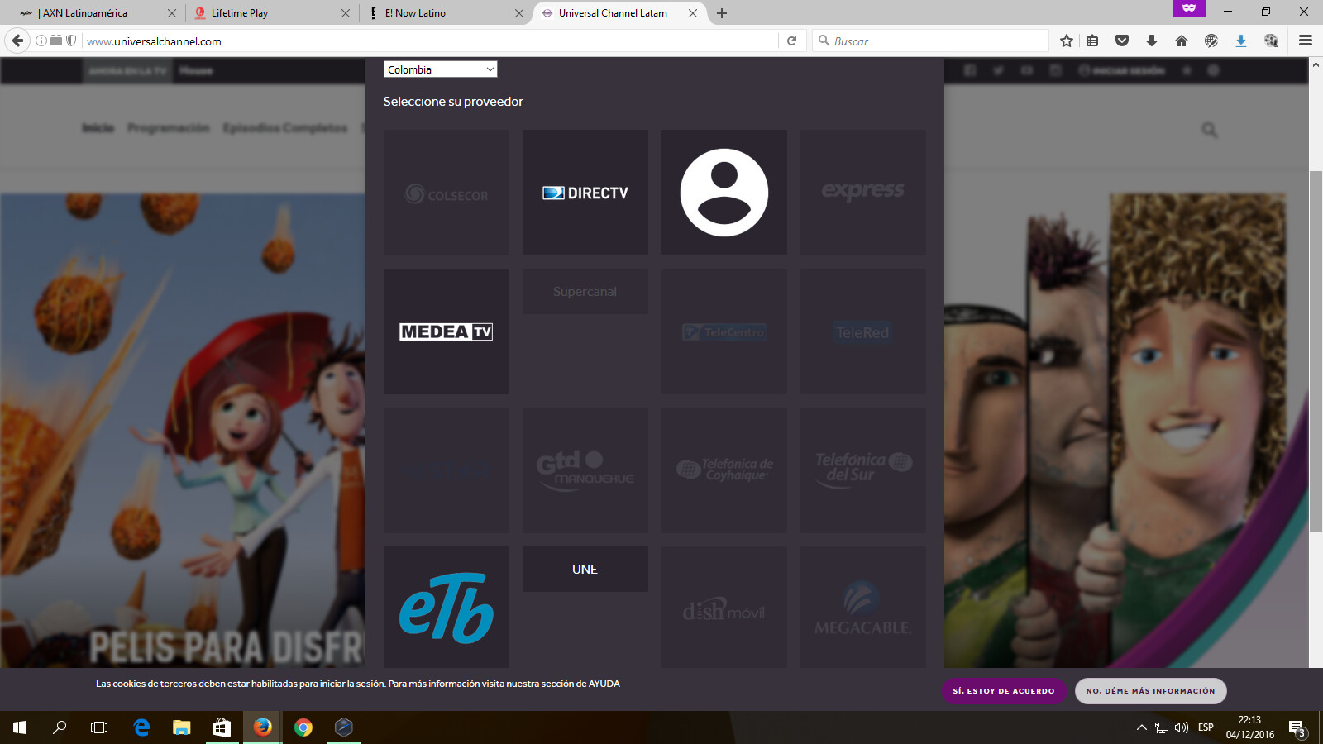Switch to the Lifetime Play tab
The width and height of the screenshot is (1323, 744).
[271, 13]
